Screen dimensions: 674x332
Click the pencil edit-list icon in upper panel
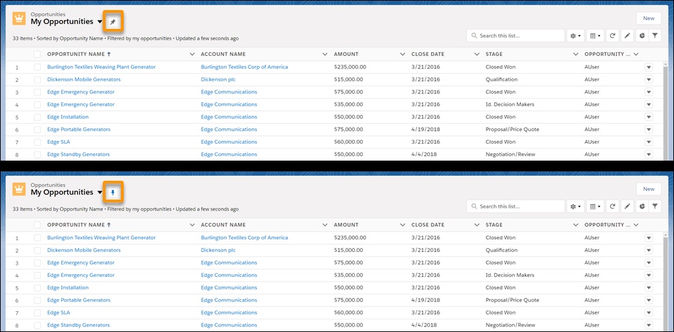(628, 36)
